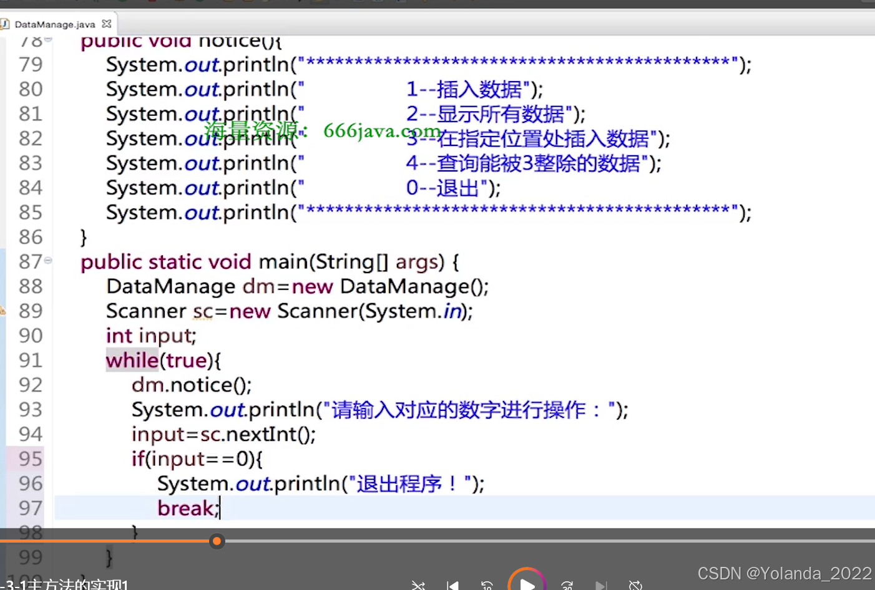
Task: Rewind the video 10 seconds
Action: click(x=487, y=585)
